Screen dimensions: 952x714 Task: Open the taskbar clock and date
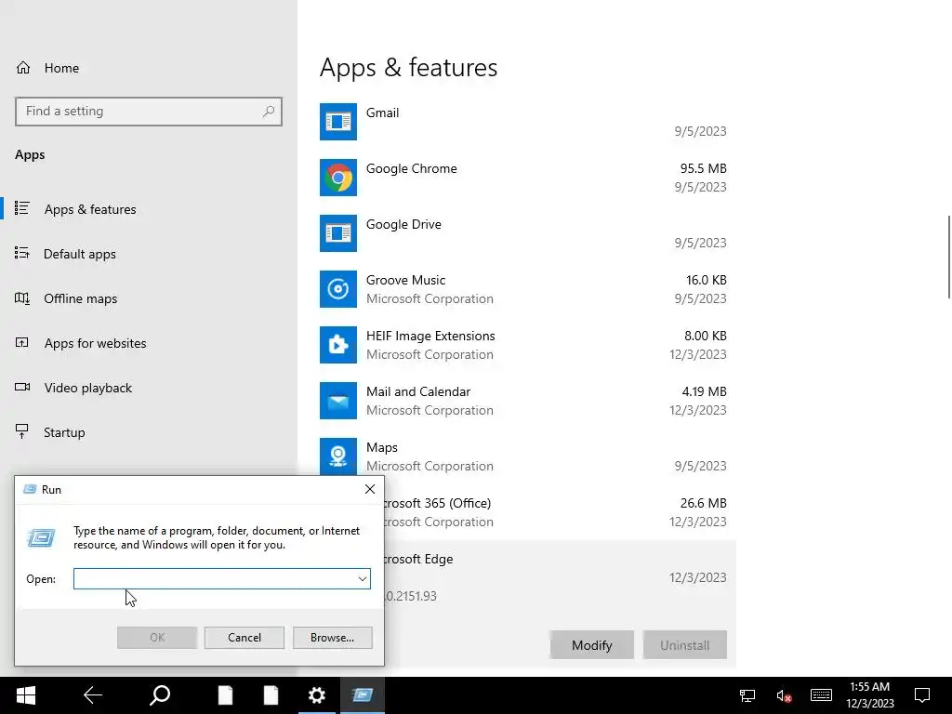870,695
